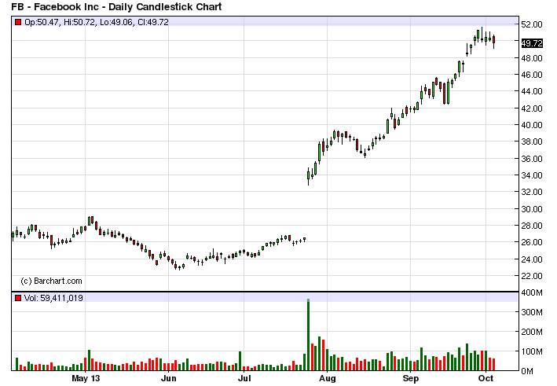Click the 28.00 price axis label

coord(532,226)
